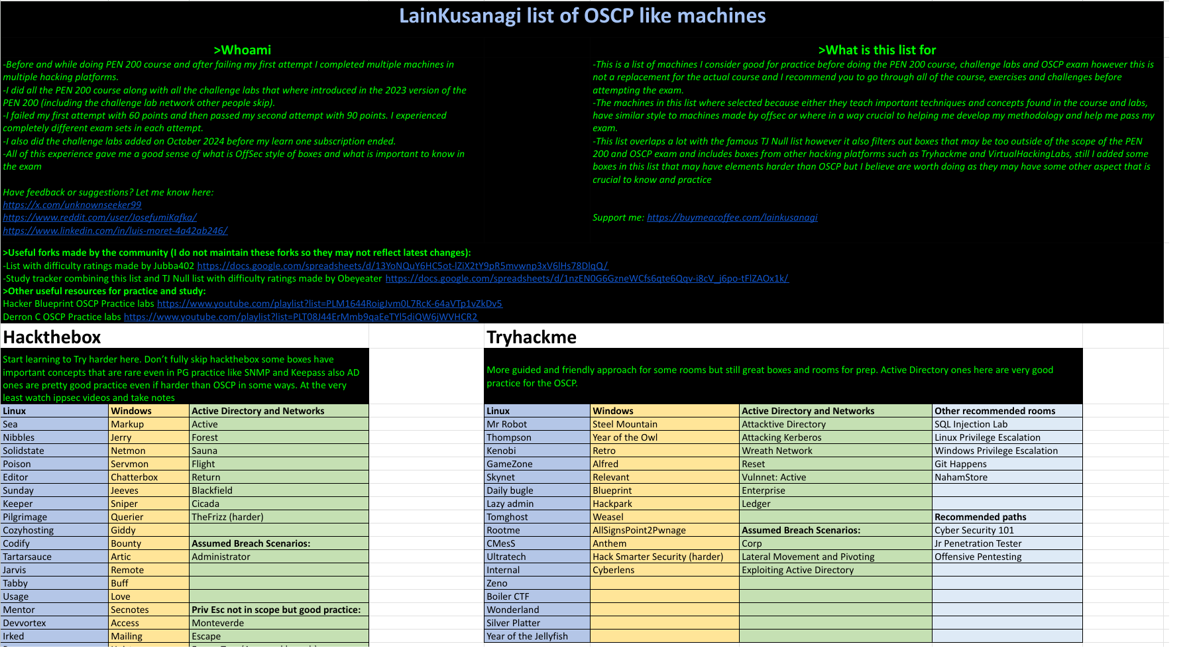This screenshot has height=660, width=1193.
Task: Select the 'Monteverde' cell
Action: (x=279, y=623)
